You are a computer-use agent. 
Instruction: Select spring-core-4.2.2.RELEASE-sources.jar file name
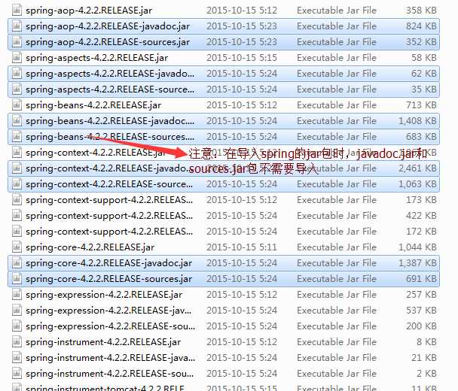coord(109,279)
